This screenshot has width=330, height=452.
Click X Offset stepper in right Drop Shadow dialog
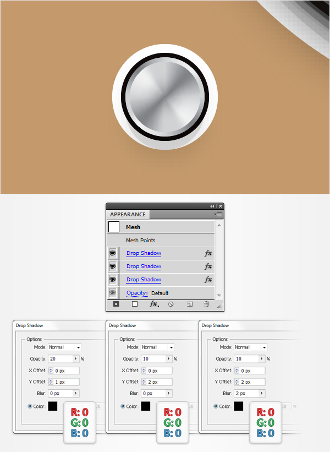237,371
